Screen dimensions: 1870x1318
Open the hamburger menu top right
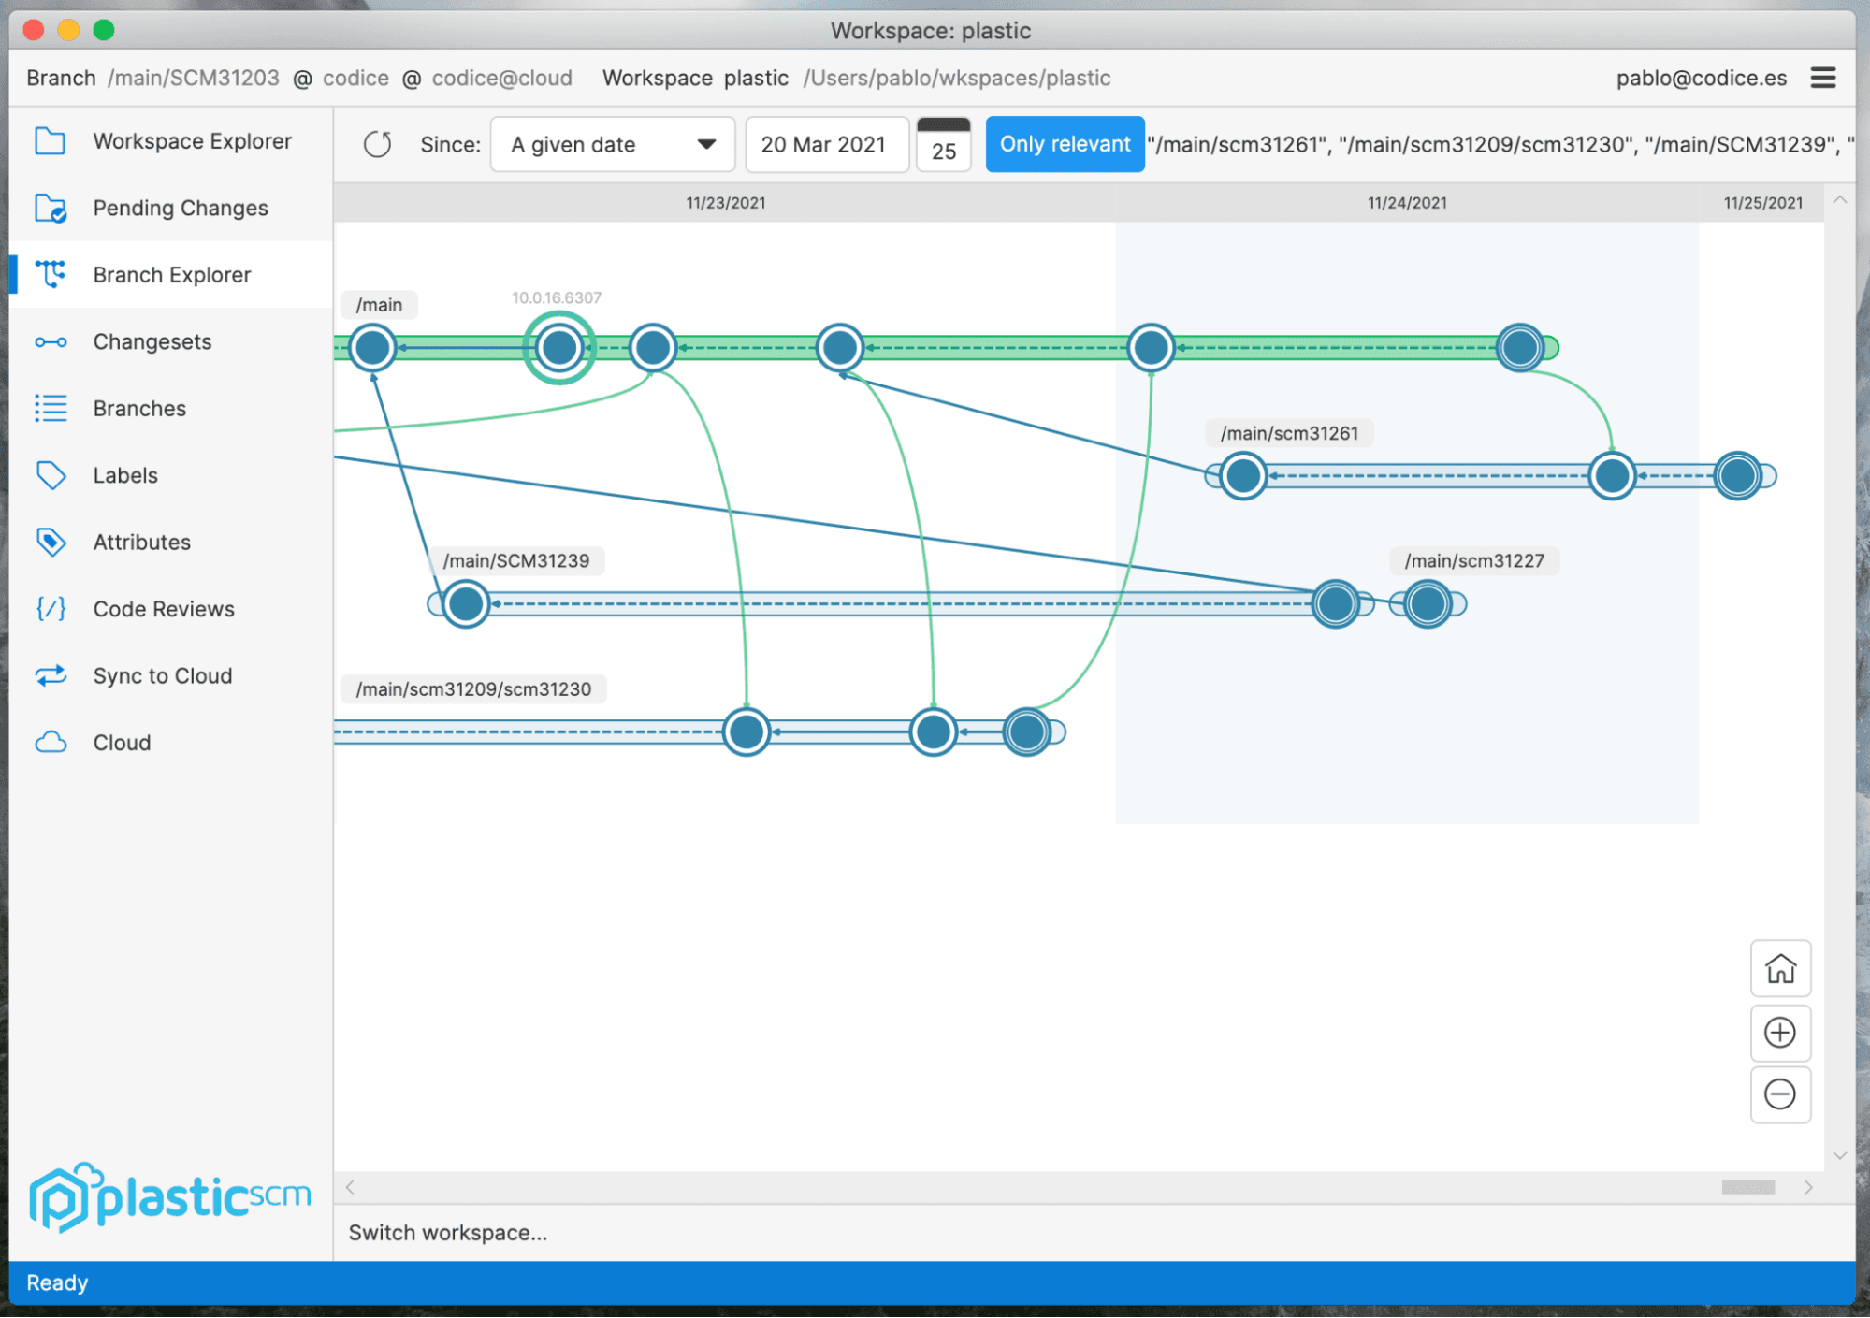coord(1822,78)
